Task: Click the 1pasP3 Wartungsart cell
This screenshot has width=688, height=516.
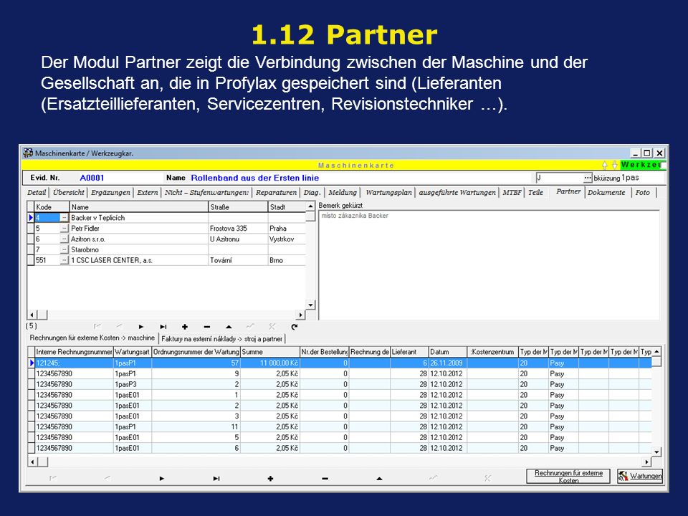Action: (x=133, y=384)
